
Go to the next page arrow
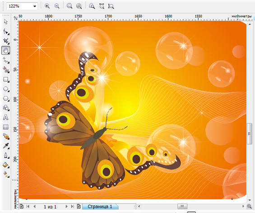(66, 207)
